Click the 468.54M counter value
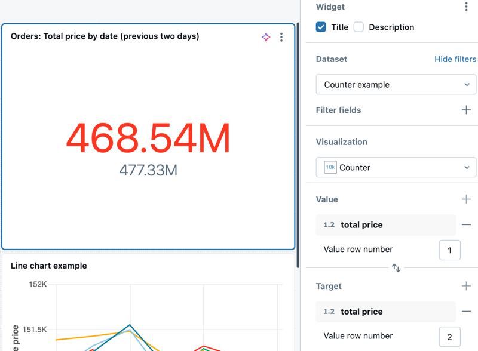 (148, 138)
